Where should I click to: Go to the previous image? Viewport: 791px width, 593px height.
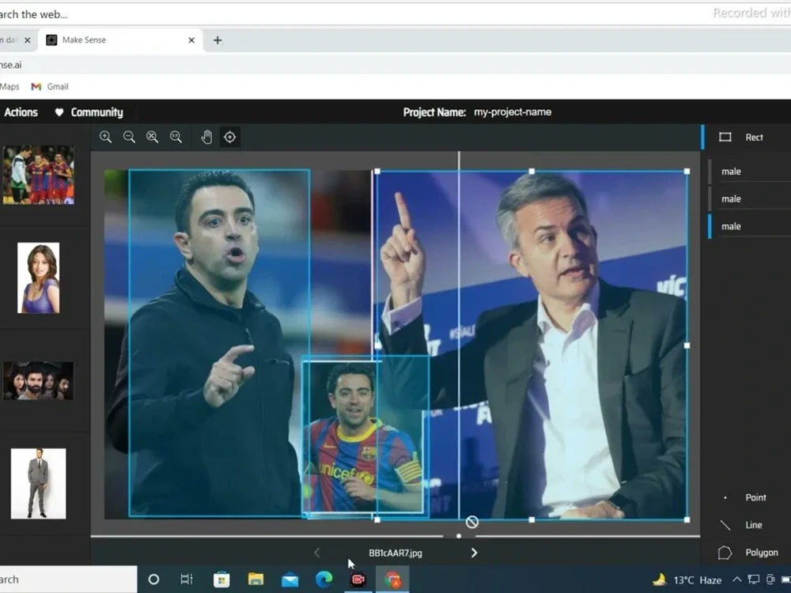tap(316, 553)
